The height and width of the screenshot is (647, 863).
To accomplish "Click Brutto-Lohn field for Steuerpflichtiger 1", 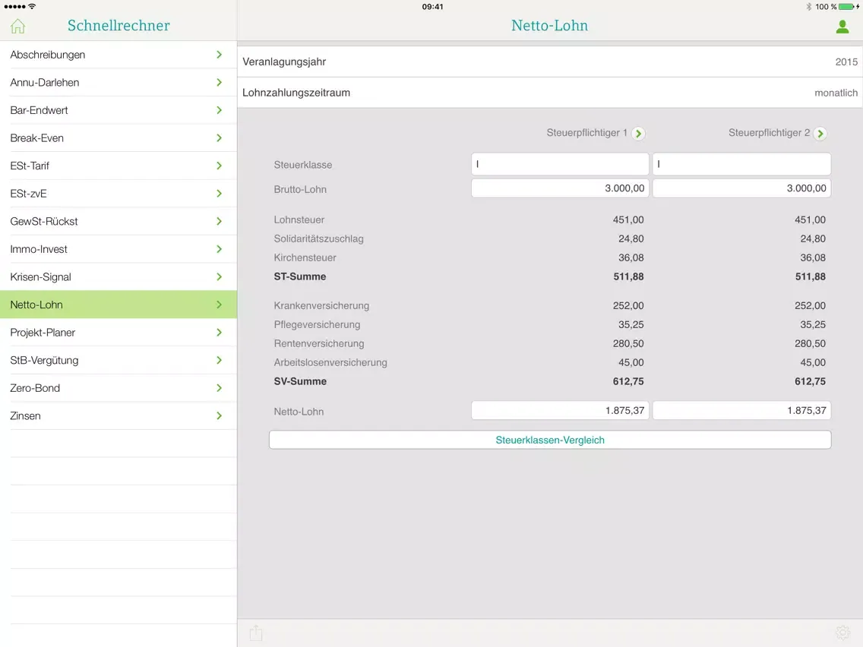I will 560,188.
